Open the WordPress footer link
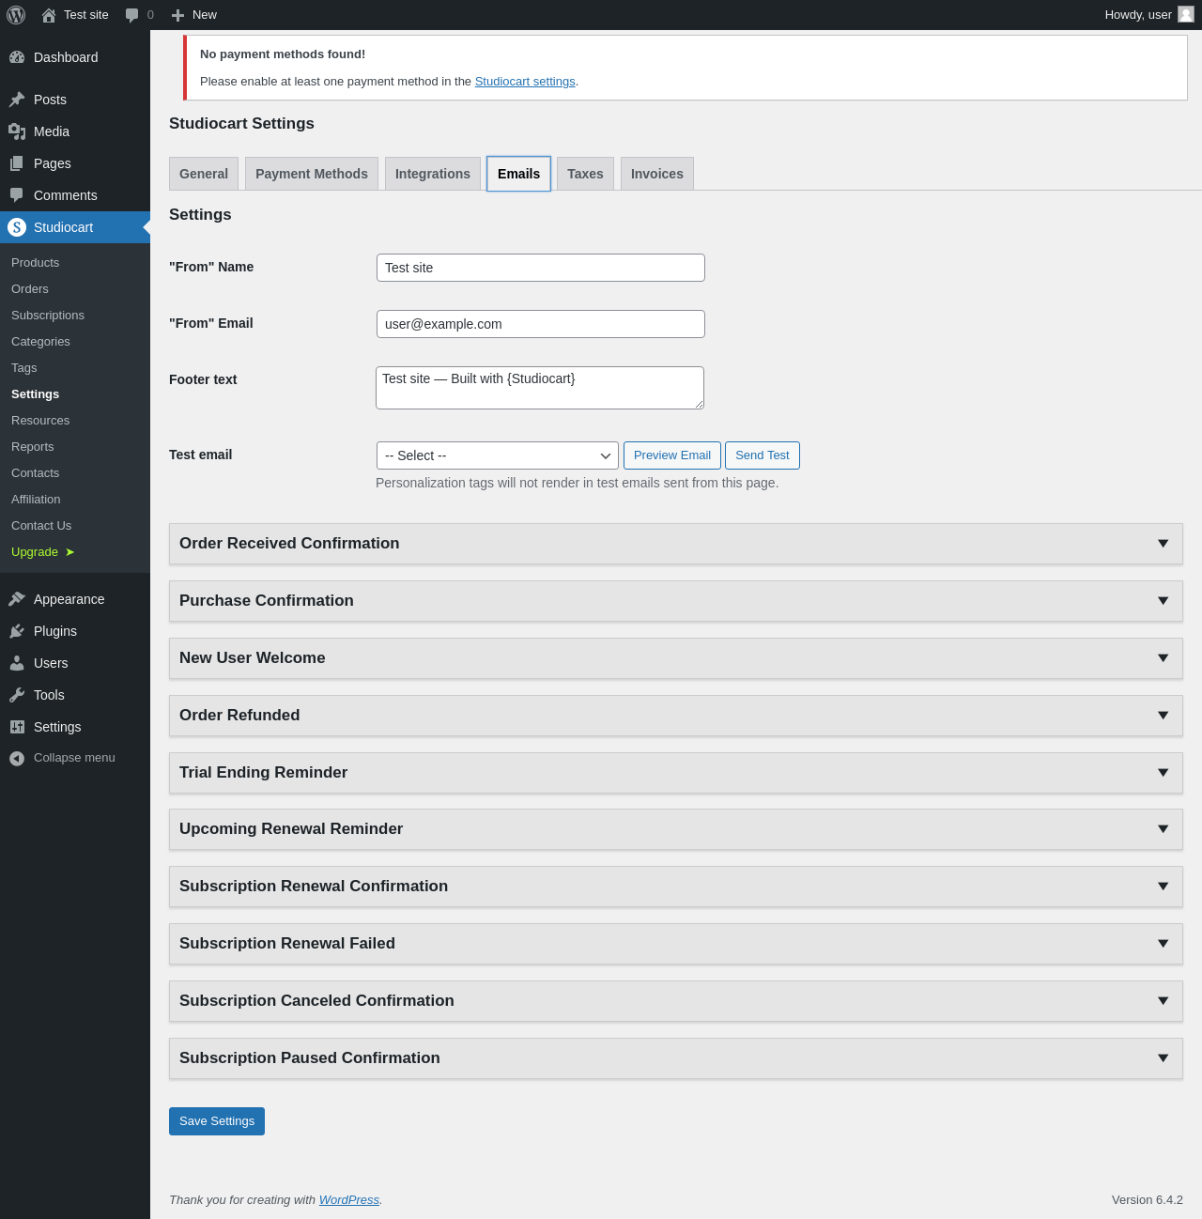Viewport: 1202px width, 1219px height. [349, 1200]
